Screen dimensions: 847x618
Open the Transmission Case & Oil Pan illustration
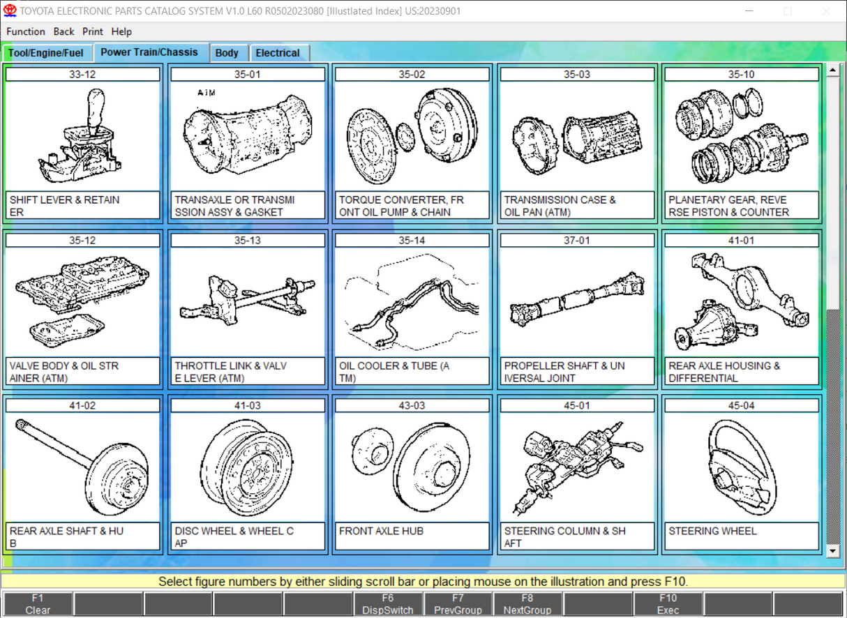point(576,140)
